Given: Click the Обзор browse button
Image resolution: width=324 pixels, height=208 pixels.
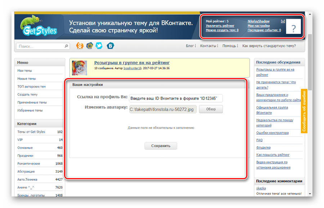Looking at the screenshot, I should point(211,109).
